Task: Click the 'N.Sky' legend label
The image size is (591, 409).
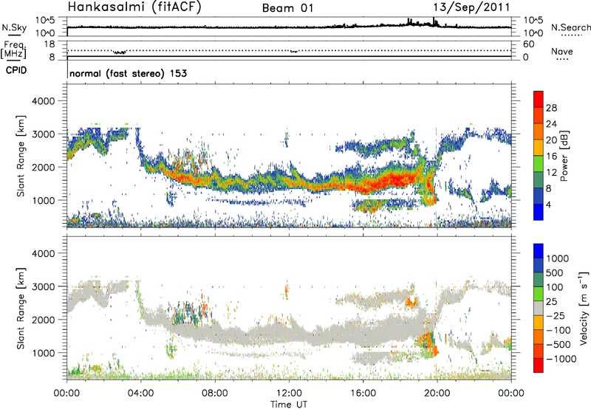Action: coord(14,27)
